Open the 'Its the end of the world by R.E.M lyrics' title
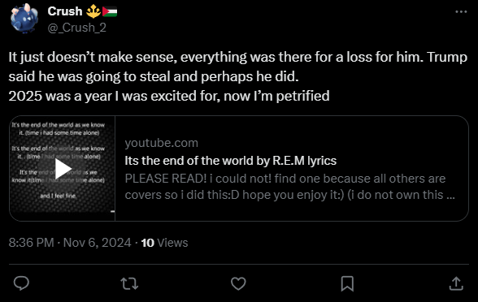The width and height of the screenshot is (478, 302). point(231,161)
